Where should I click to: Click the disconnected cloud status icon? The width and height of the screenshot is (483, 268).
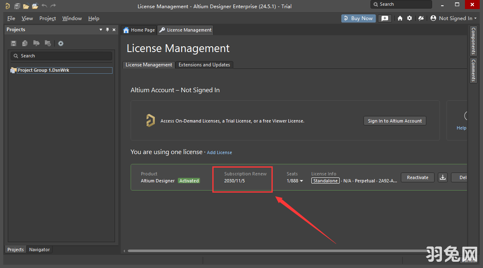pos(421,18)
